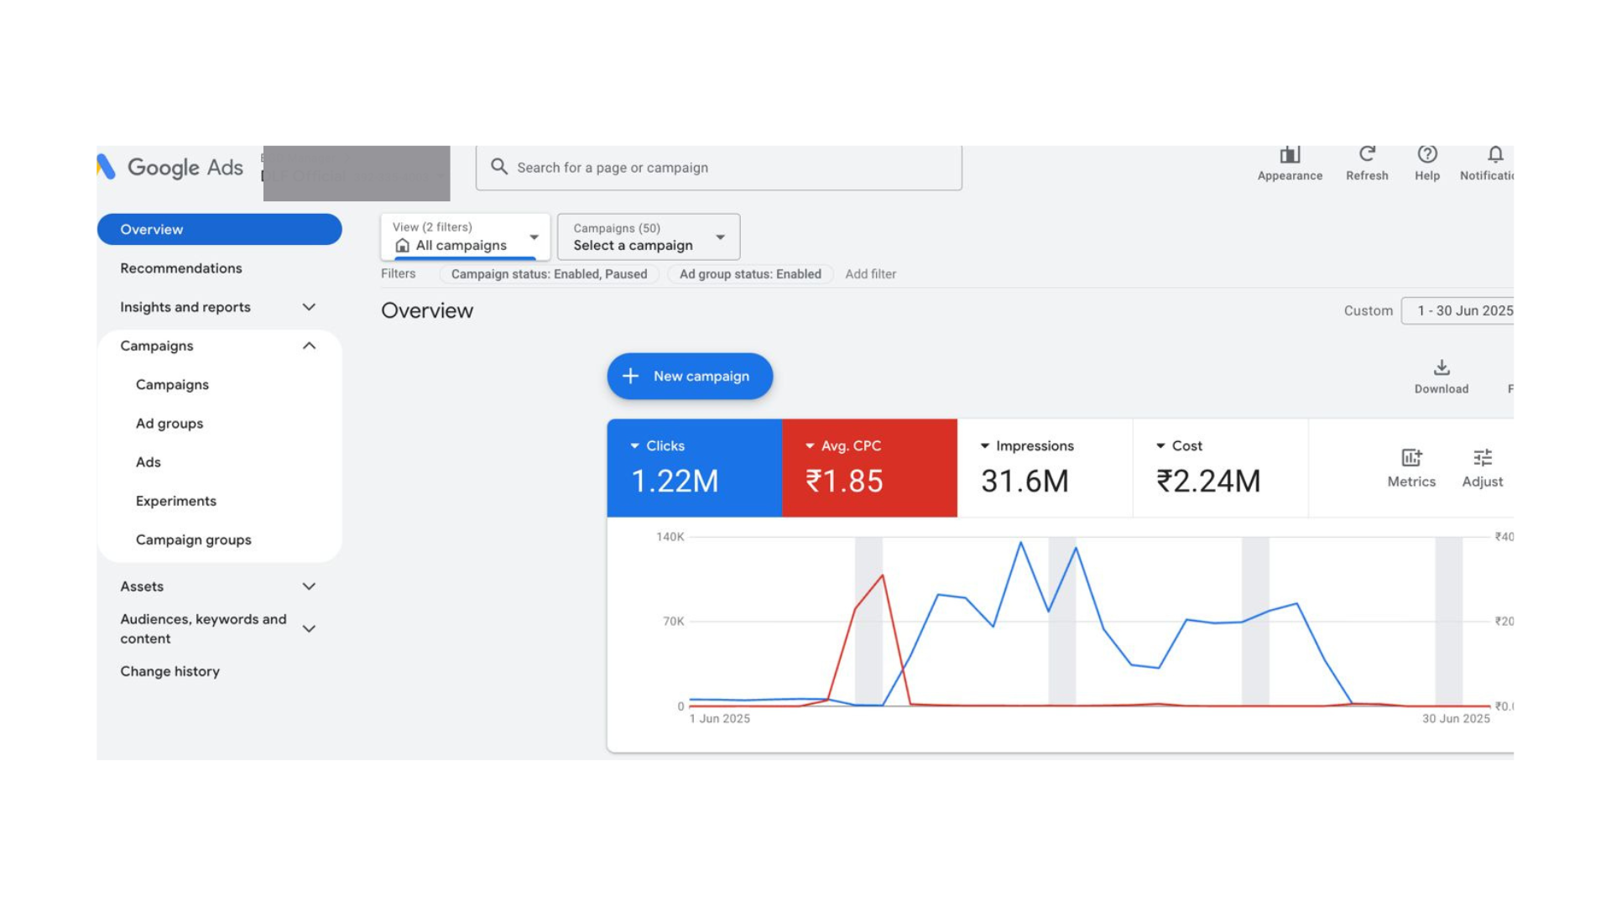Screen dimensions: 1611x906
Task: Expand the Insights and reports section
Action: (309, 307)
